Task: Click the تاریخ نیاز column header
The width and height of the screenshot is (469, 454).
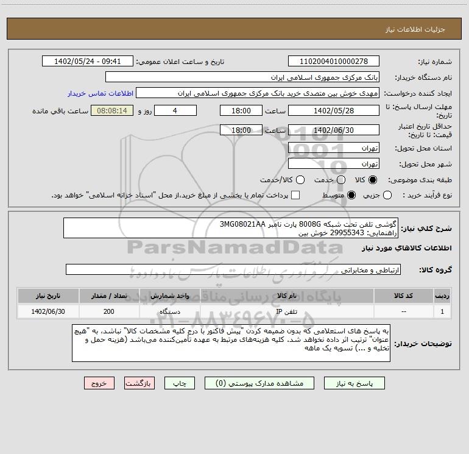Action: pyautogui.click(x=48, y=296)
